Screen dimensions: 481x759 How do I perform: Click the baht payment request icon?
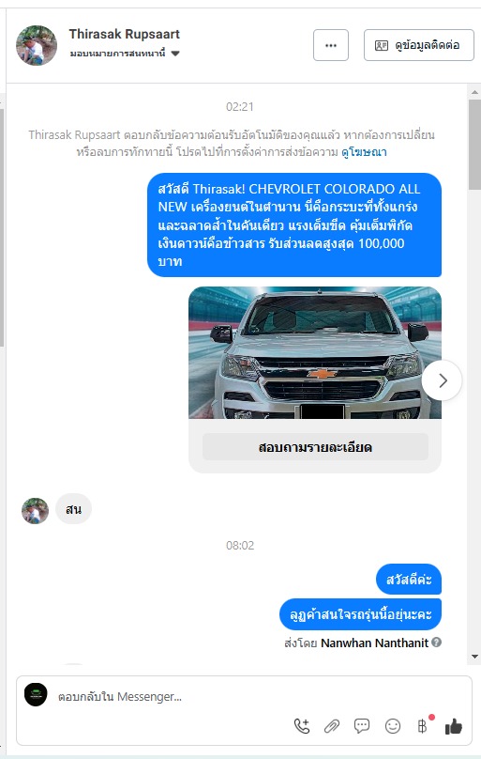[x=423, y=726]
